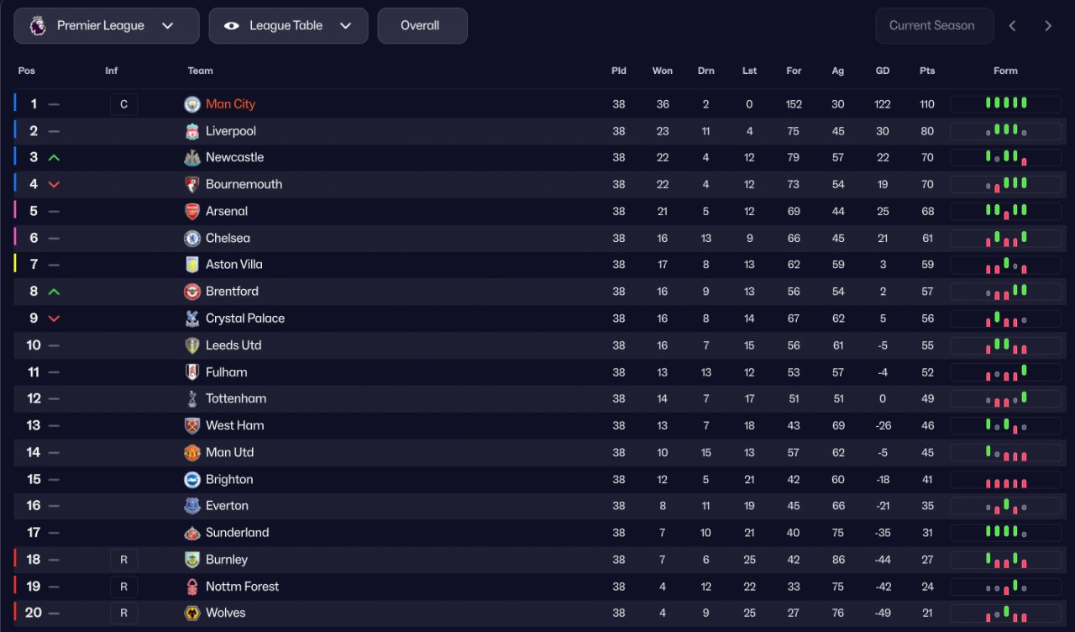
Task: Click the Man City club badge
Action: pos(192,104)
